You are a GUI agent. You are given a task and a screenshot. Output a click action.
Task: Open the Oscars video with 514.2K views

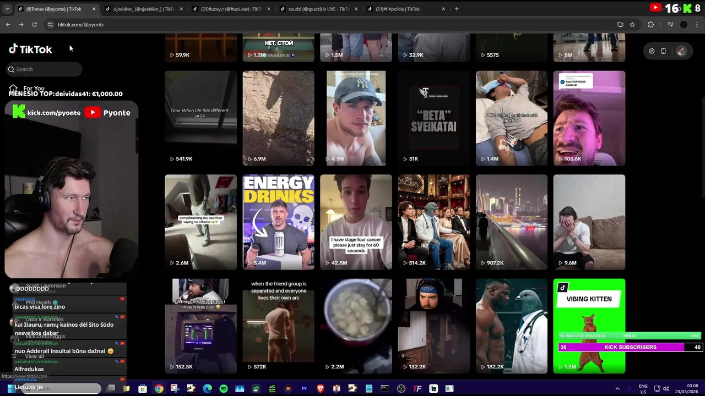tap(434, 222)
